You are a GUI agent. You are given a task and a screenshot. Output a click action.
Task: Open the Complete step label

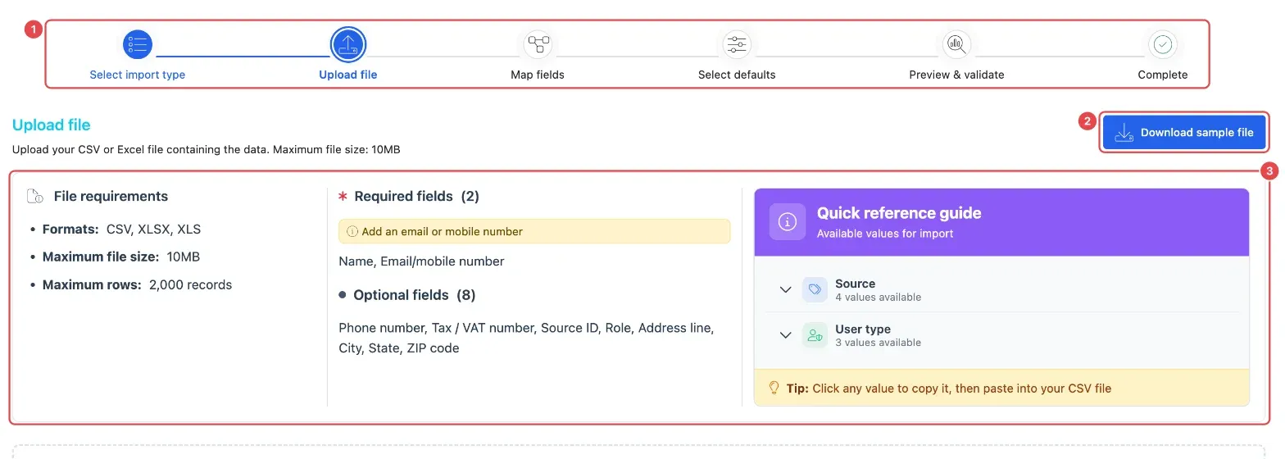click(x=1162, y=75)
